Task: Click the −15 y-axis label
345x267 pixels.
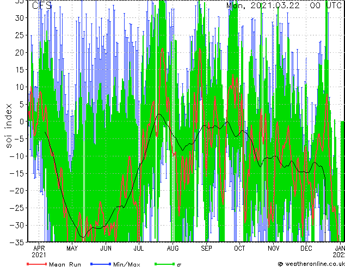Action: click(17, 173)
